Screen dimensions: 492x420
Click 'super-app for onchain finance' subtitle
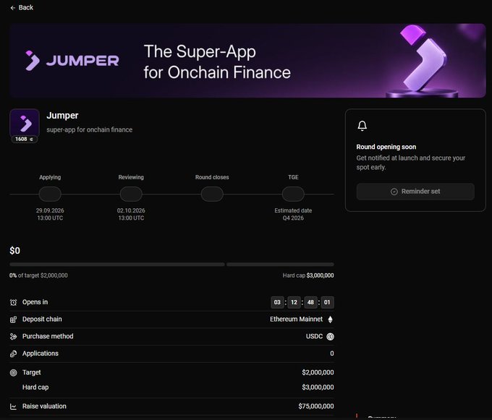pos(90,129)
